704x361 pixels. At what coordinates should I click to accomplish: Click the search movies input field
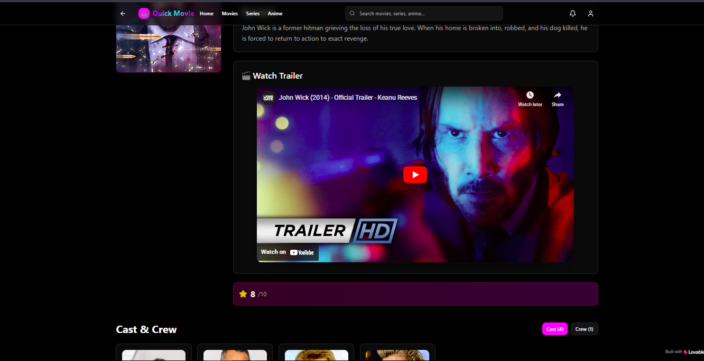(x=423, y=13)
